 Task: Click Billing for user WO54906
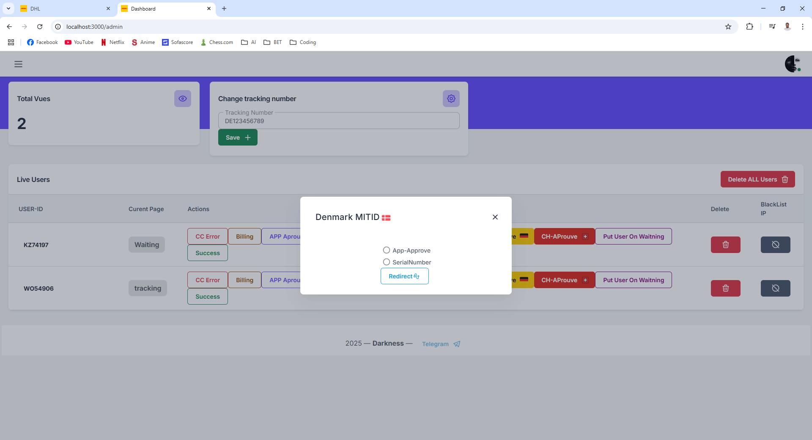click(x=244, y=280)
